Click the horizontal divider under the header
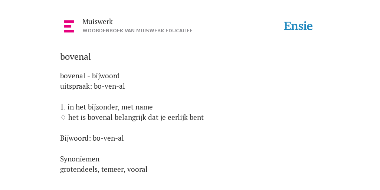Image resolution: width=380 pixels, height=190 pixels. (x=190, y=42)
